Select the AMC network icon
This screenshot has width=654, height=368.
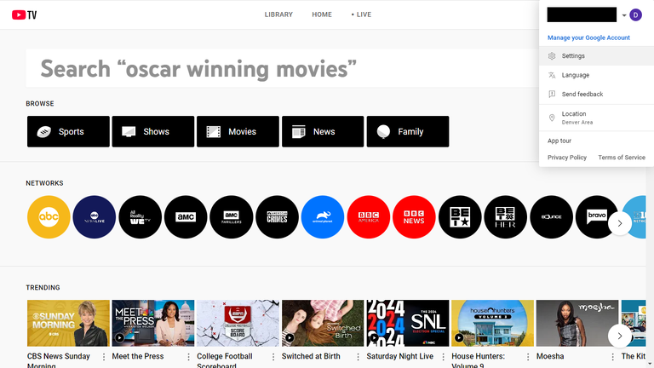[186, 217]
